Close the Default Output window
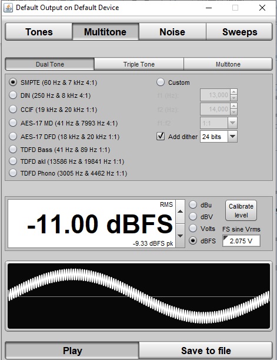 (x=262, y=8)
